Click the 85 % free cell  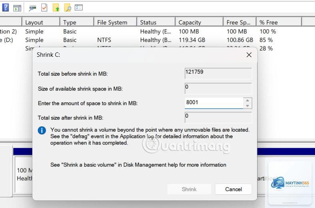click(x=266, y=40)
